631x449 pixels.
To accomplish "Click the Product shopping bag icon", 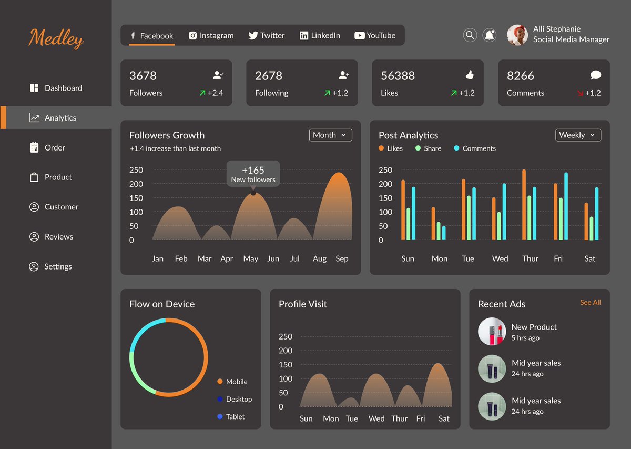I will click(34, 177).
